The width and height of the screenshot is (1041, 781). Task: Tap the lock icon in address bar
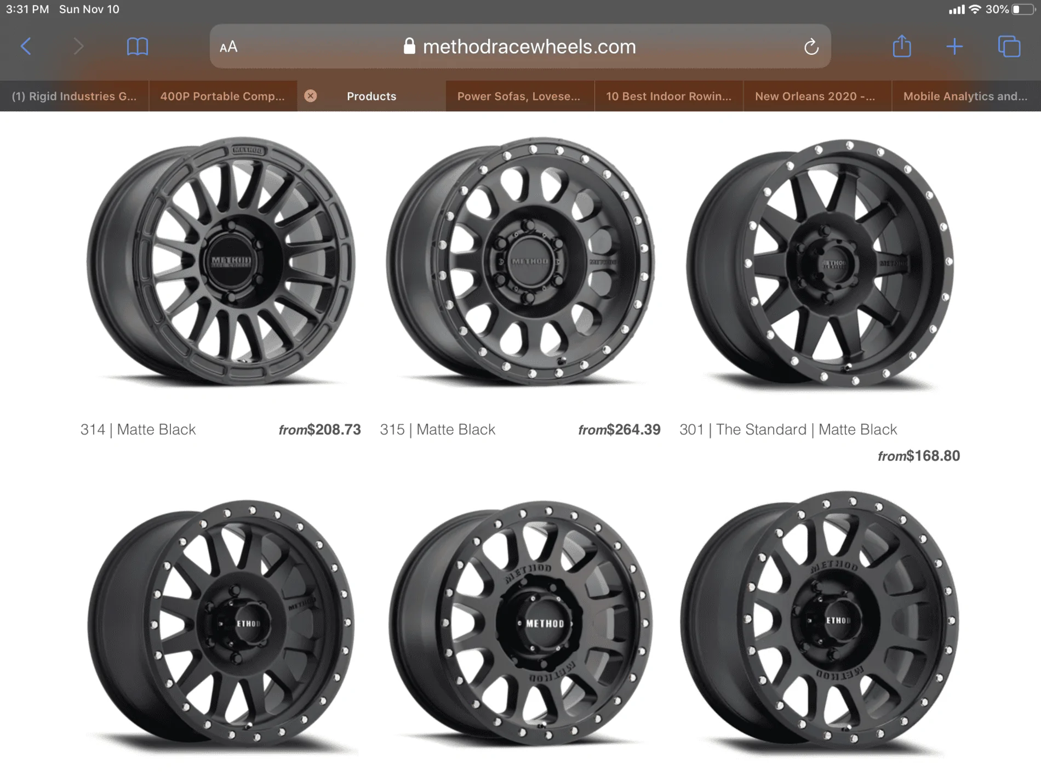point(409,46)
